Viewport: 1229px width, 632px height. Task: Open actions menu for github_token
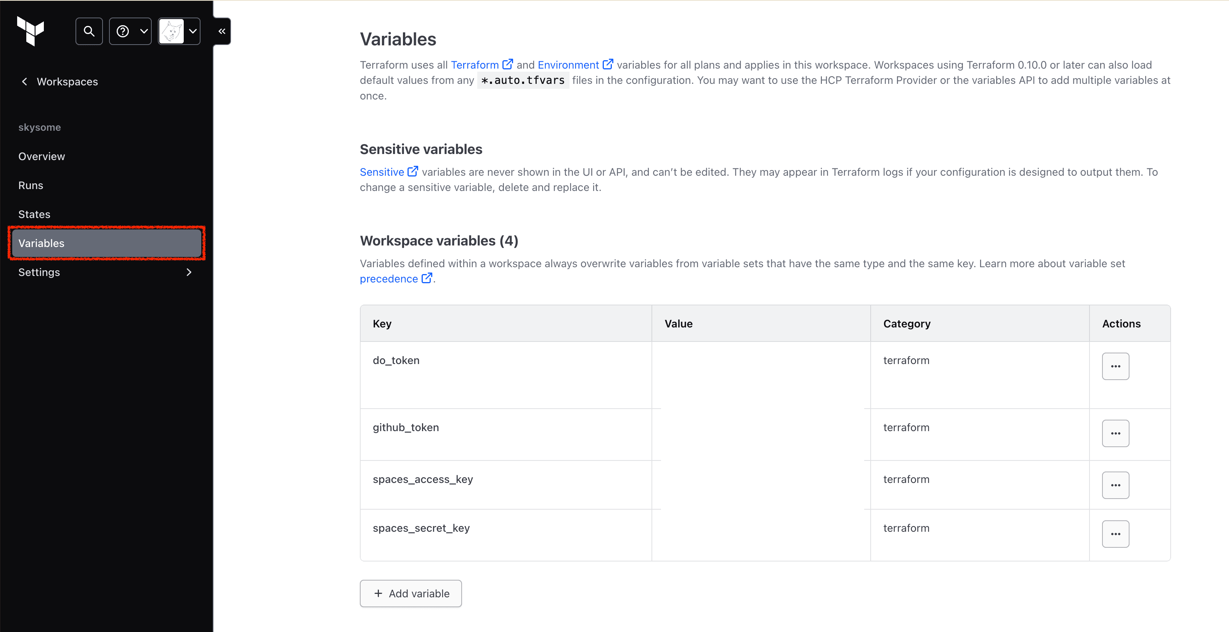(x=1115, y=433)
